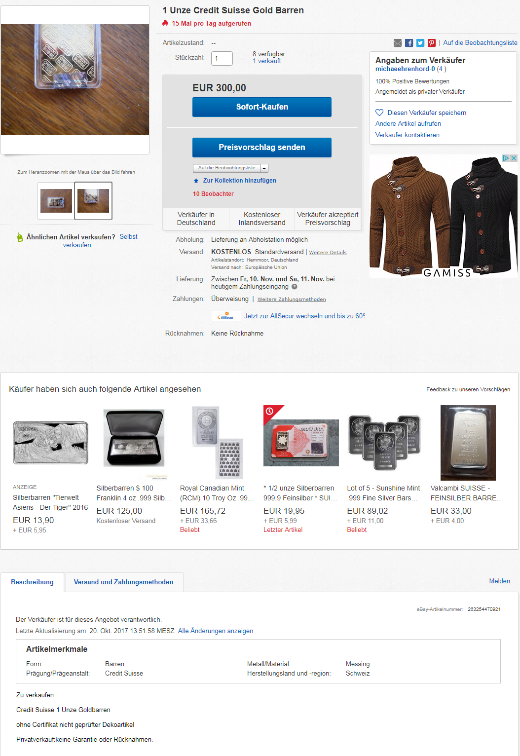Open Weitere Zahlungsmethoden link

292,300
